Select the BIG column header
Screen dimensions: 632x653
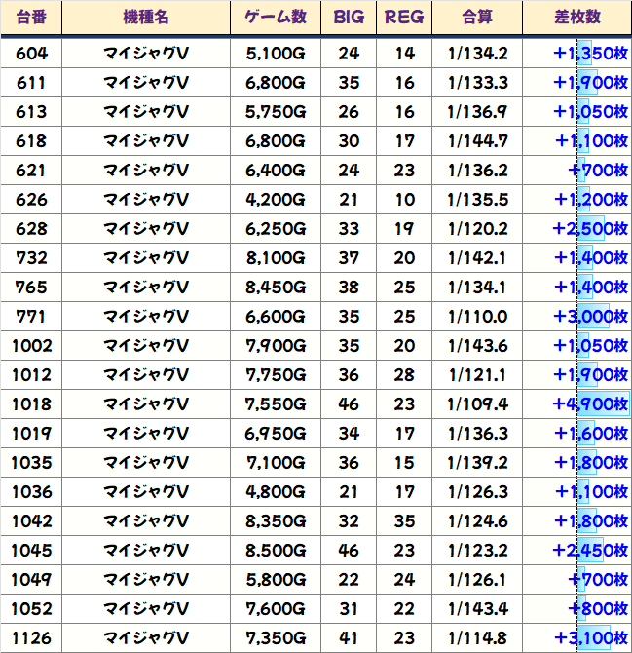(349, 18)
